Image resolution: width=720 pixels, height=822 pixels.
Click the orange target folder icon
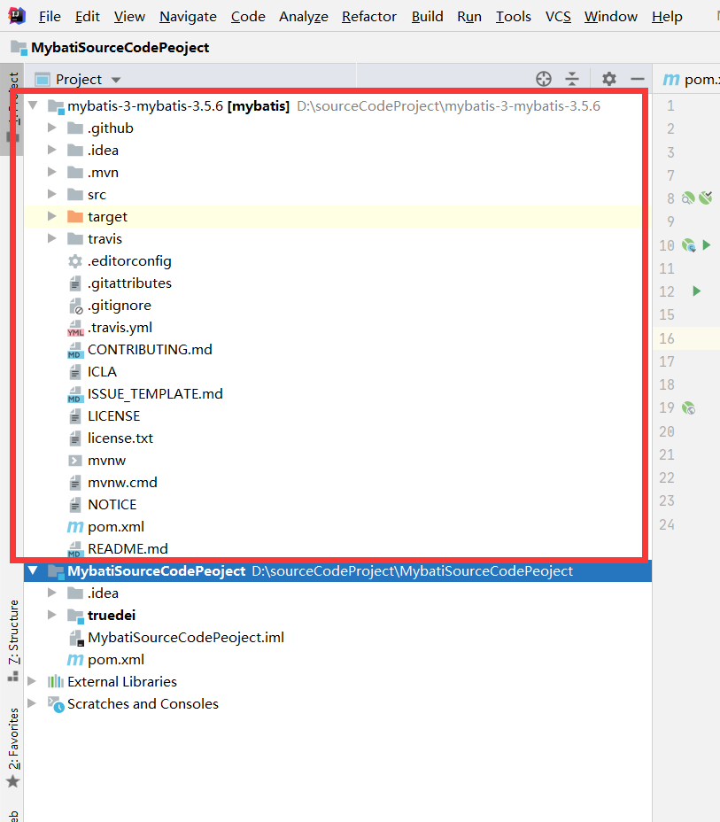click(75, 216)
